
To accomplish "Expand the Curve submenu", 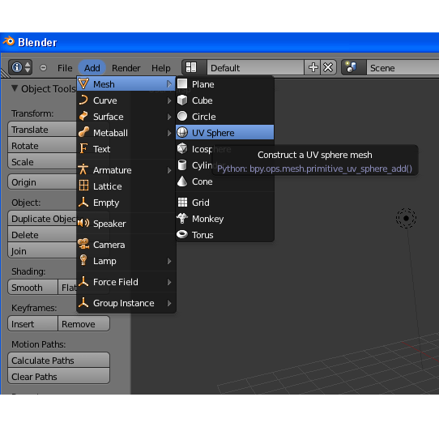I will point(126,100).
